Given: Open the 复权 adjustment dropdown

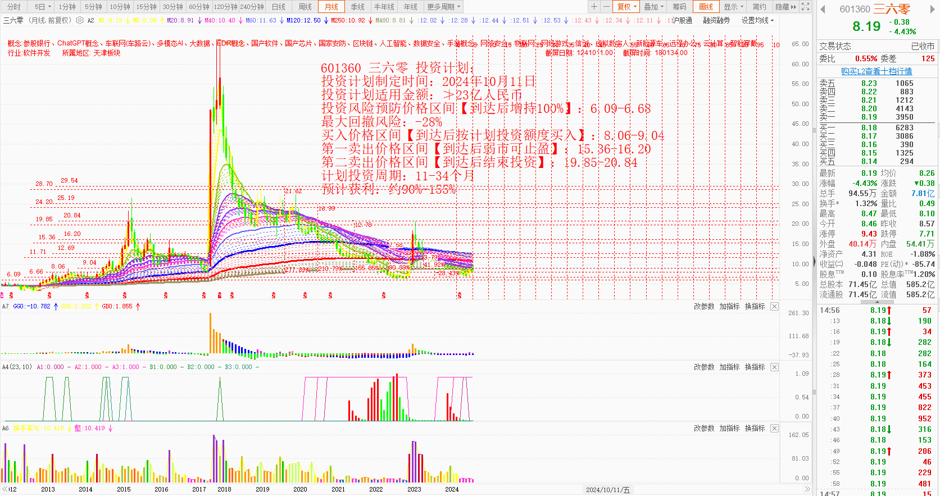Looking at the screenshot, I should click(626, 7).
